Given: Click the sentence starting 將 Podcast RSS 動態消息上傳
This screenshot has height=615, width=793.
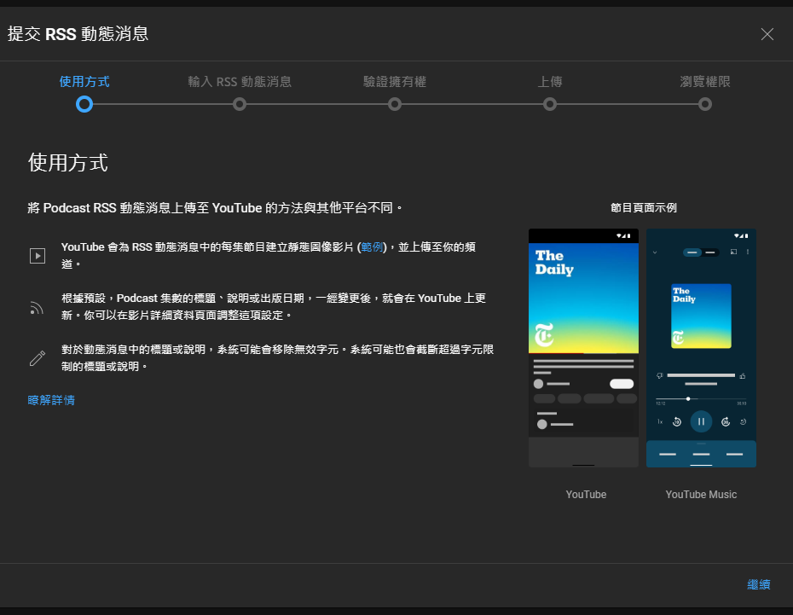Looking at the screenshot, I should click(x=215, y=208).
